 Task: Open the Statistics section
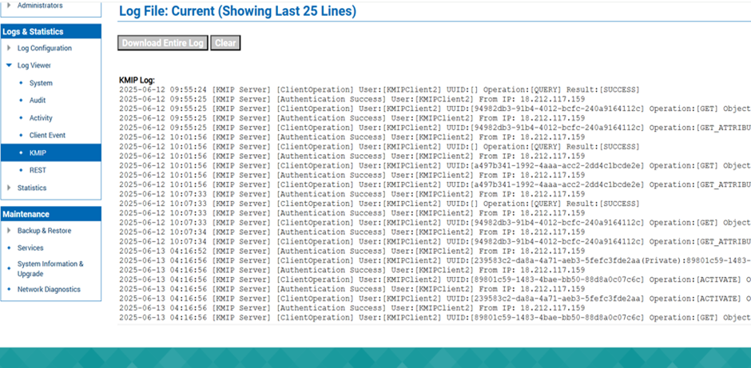(x=32, y=188)
